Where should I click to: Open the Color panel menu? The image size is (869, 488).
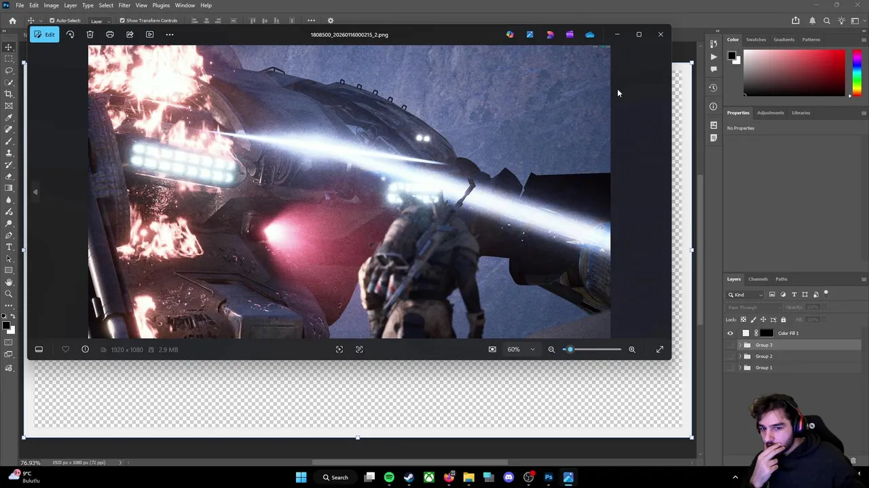click(863, 39)
